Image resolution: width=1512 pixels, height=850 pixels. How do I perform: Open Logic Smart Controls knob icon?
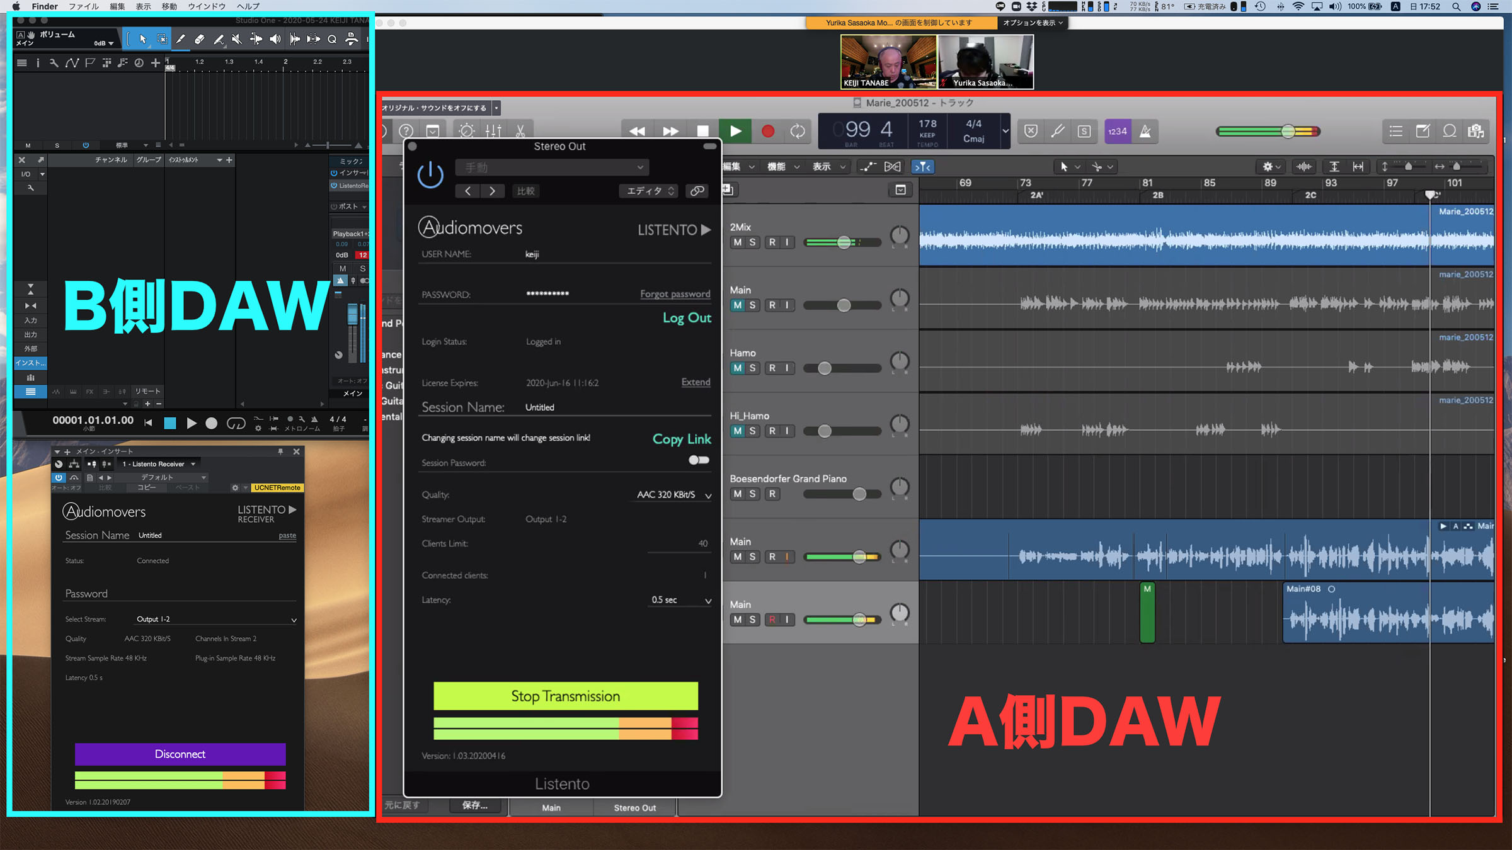coord(467,131)
